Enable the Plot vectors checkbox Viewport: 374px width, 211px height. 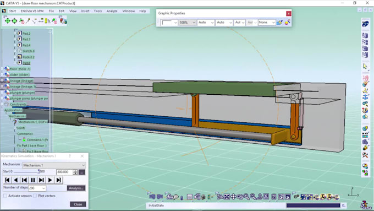[35, 196]
